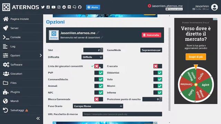Open the Instagram social icon

point(59,7)
